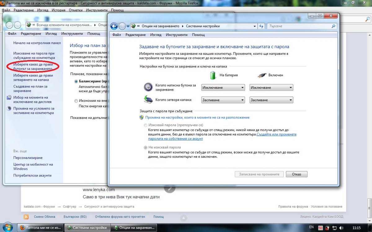The image size is (372, 232).
Task: Click the shield icon next to Промяна на настройки
Action: coord(142,118)
